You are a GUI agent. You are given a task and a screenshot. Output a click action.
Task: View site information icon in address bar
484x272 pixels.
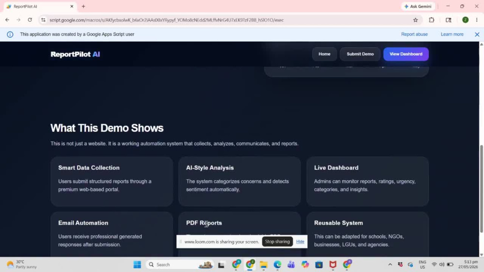[43, 20]
